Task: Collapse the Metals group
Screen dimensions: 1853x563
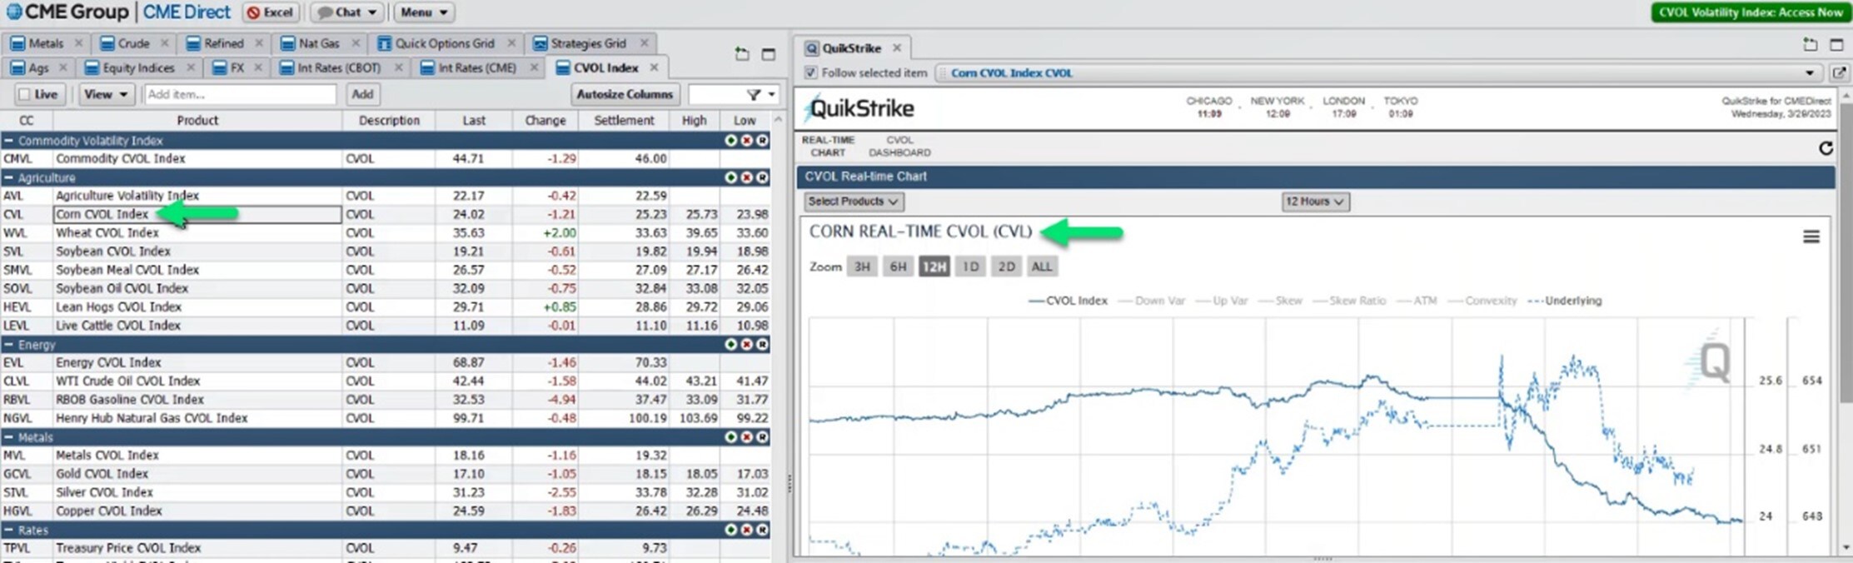Action: coord(8,437)
